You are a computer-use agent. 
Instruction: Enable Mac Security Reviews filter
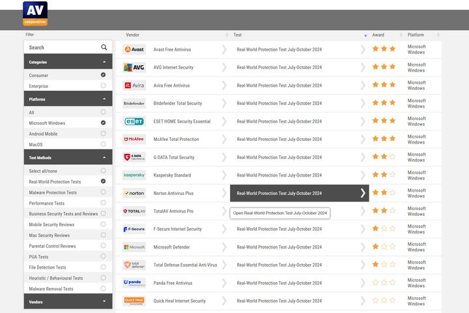pyautogui.click(x=103, y=235)
